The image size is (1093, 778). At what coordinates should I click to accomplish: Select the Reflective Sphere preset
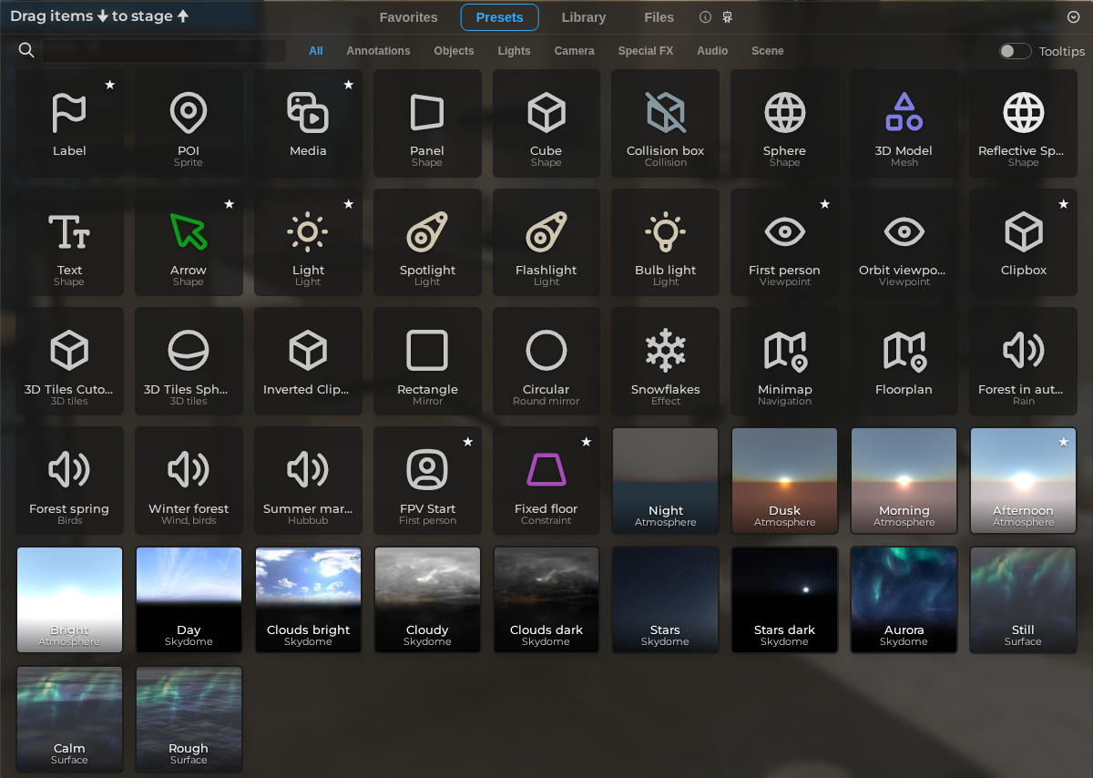(x=1023, y=123)
